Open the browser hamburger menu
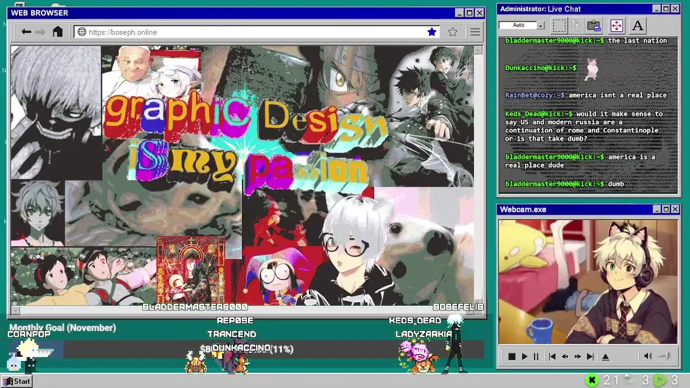 click(x=475, y=32)
